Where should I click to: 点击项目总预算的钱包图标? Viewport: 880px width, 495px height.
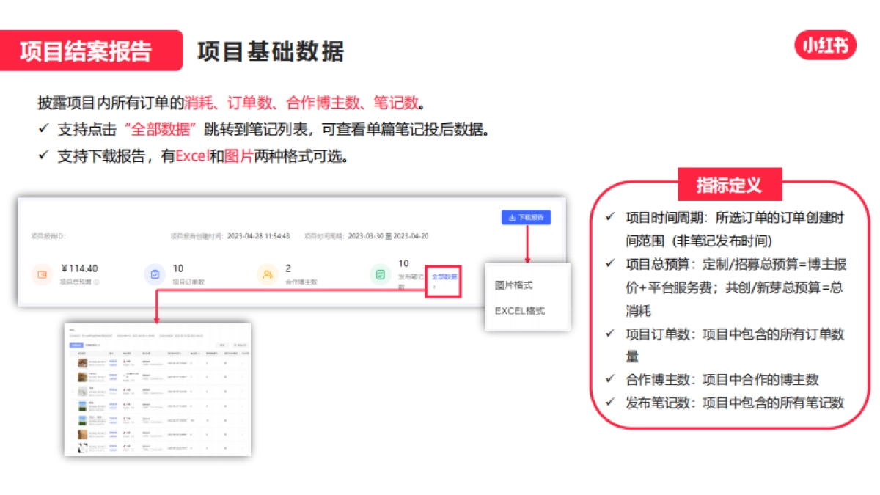click(41, 274)
